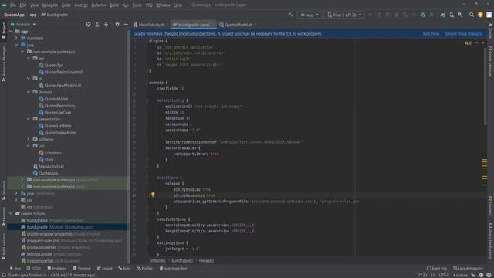The image size is (494, 278).
Task: Click the Select Opened File target icon
Action: (x=89, y=24)
